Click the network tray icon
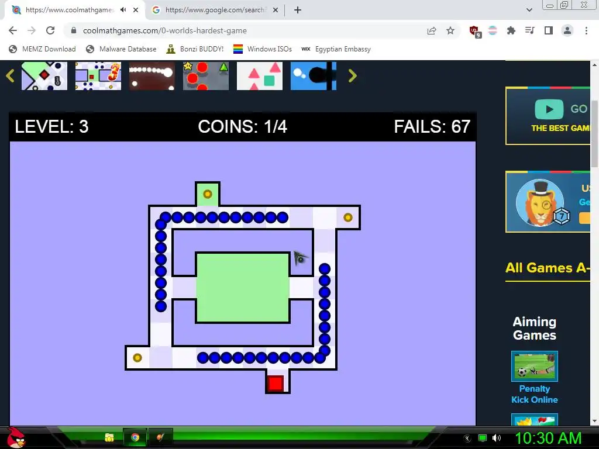The width and height of the screenshot is (599, 449). click(x=483, y=438)
